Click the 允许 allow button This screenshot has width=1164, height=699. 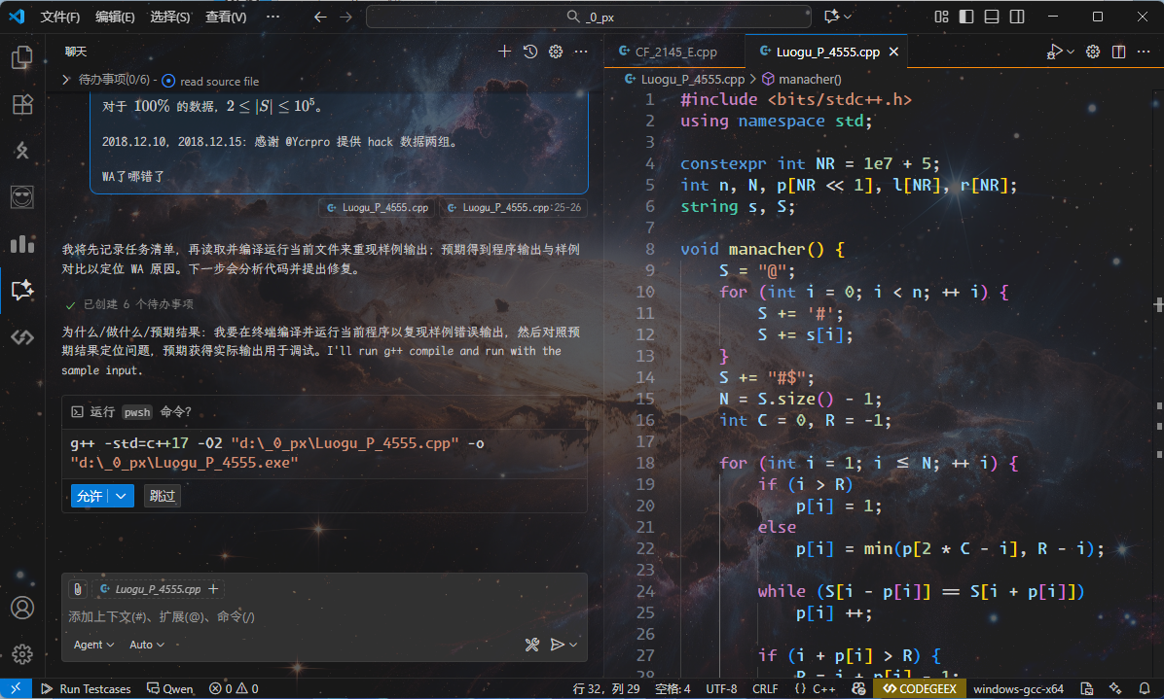[x=90, y=496]
